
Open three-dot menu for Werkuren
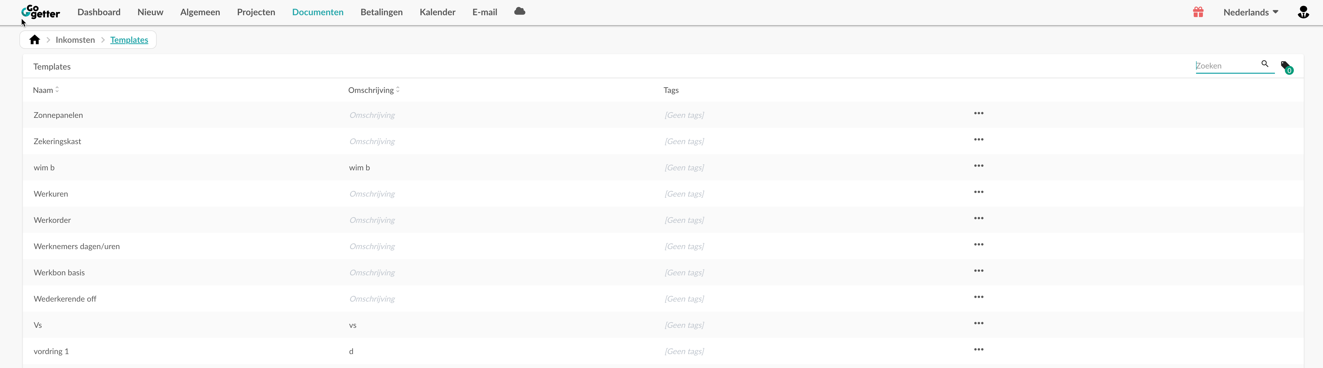coord(978,192)
